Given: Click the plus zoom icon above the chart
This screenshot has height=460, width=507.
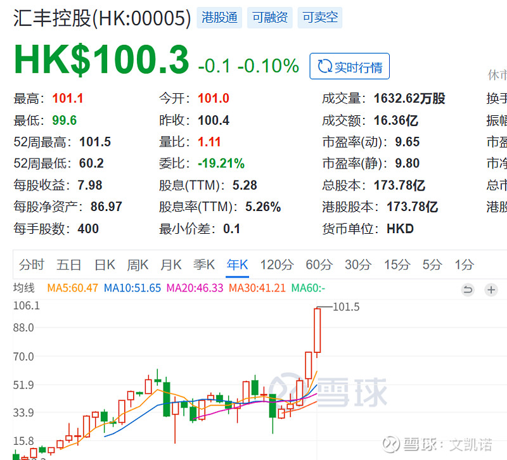Looking at the screenshot, I should [x=491, y=290].
